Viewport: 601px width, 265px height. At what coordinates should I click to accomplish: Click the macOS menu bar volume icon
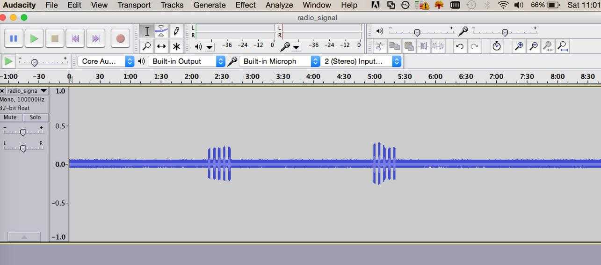(x=519, y=5)
